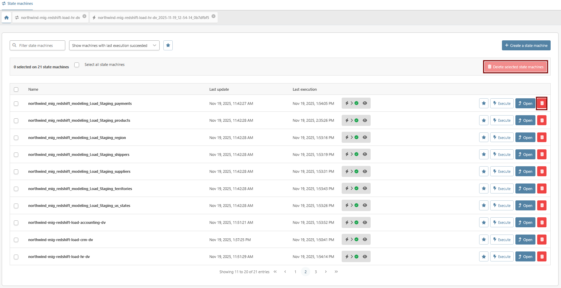Click Create a state machine button
Image resolution: width=561 pixels, height=288 pixels.
click(526, 46)
